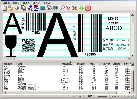Insert barcode using the barcode icon
This screenshot has height=99, width=137.
55,8
